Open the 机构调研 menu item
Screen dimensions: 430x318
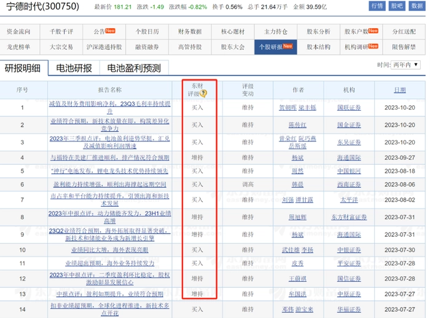(x=359, y=46)
